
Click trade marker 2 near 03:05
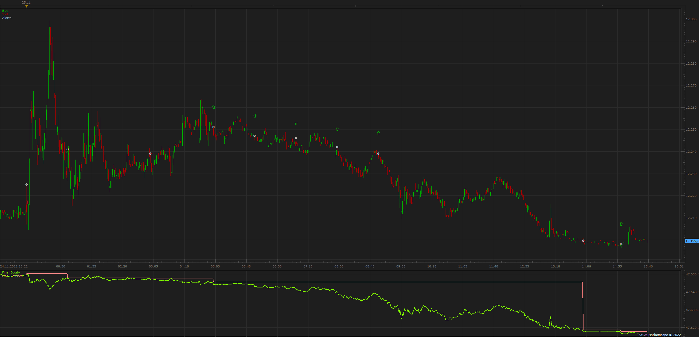150,154
